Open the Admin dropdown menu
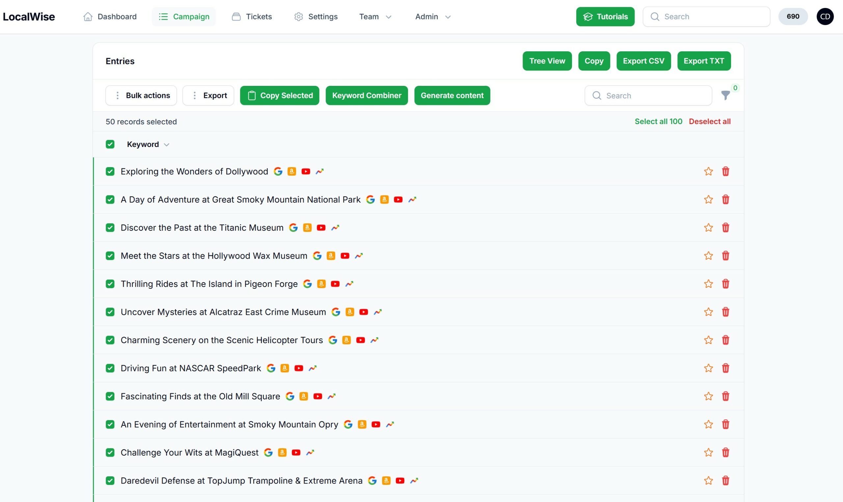Screen dimensions: 843x502 433,16
